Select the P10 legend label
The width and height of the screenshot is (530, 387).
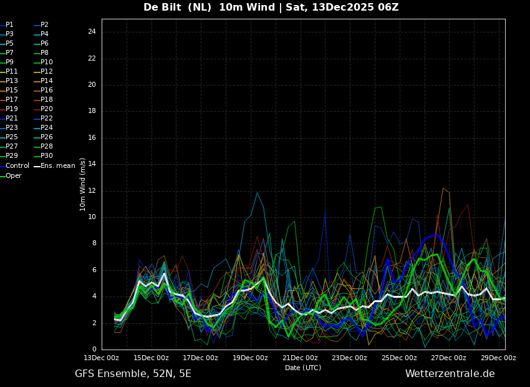(47, 62)
